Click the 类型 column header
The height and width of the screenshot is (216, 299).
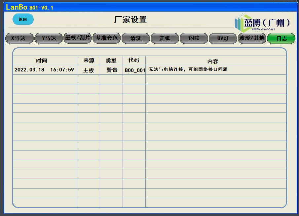(111, 61)
